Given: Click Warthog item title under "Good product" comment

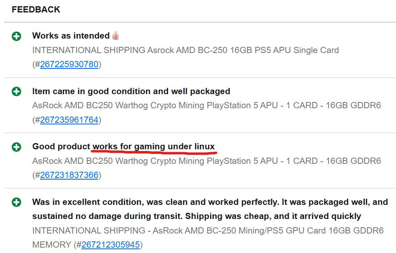Looking at the screenshot, I should pos(206,161).
